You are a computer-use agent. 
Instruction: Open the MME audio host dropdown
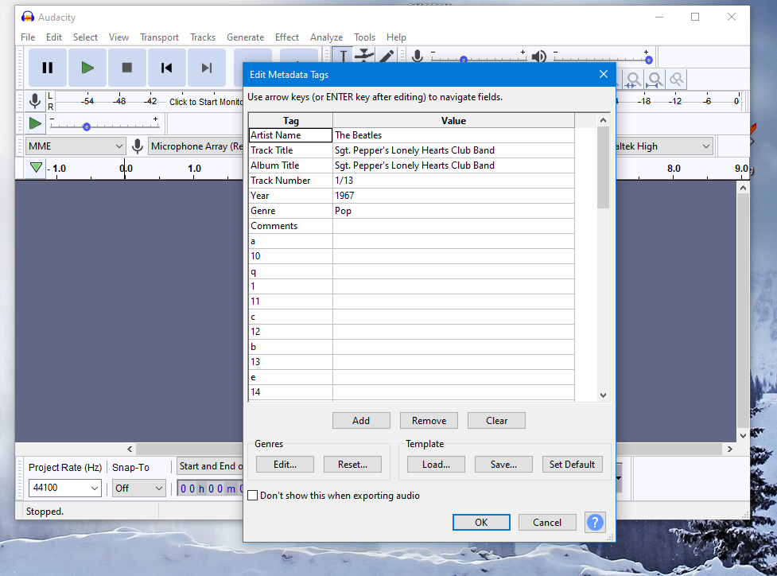point(75,146)
